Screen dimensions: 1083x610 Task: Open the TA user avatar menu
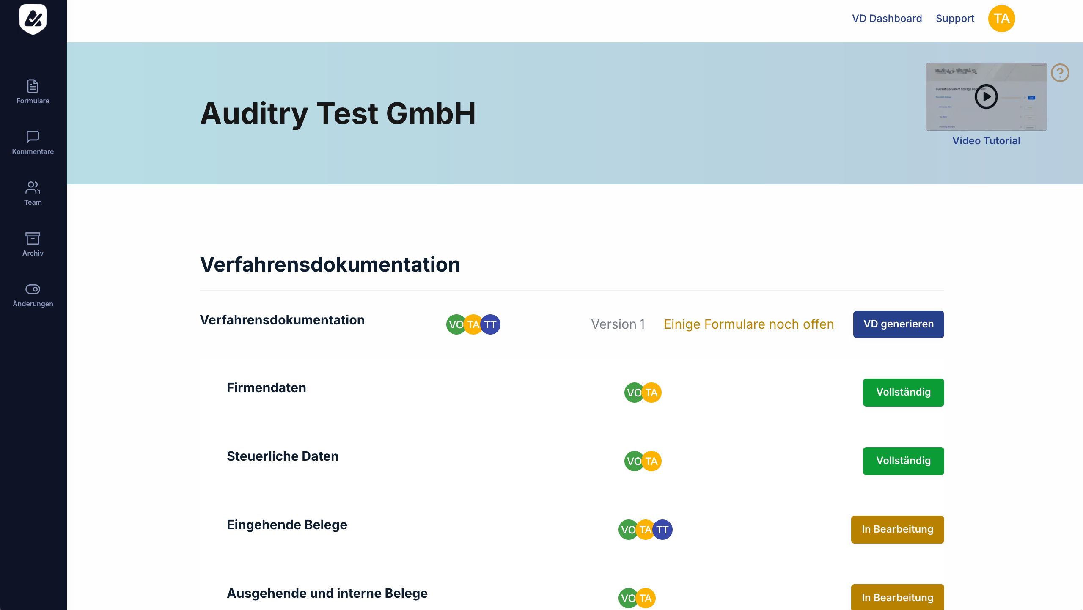point(1001,19)
